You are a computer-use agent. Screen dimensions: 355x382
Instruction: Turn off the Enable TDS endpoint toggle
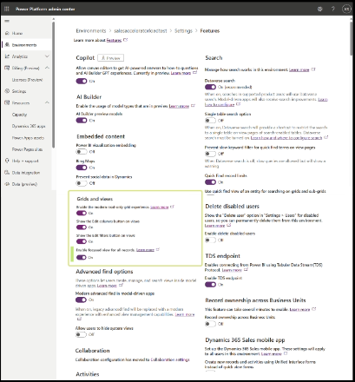[x=210, y=285]
